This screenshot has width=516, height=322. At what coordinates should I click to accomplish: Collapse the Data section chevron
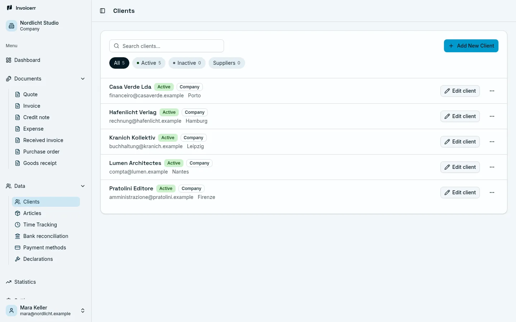[83, 186]
